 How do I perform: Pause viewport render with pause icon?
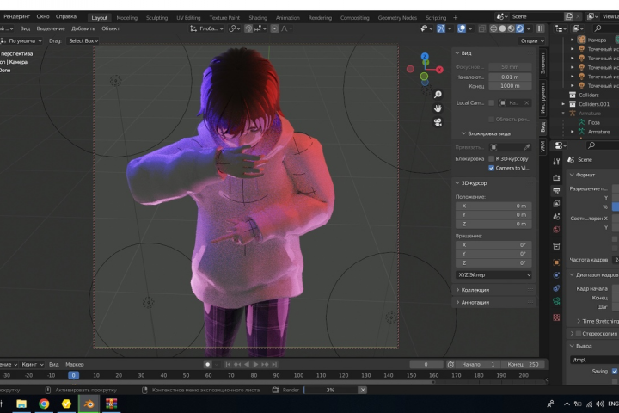[540, 28]
